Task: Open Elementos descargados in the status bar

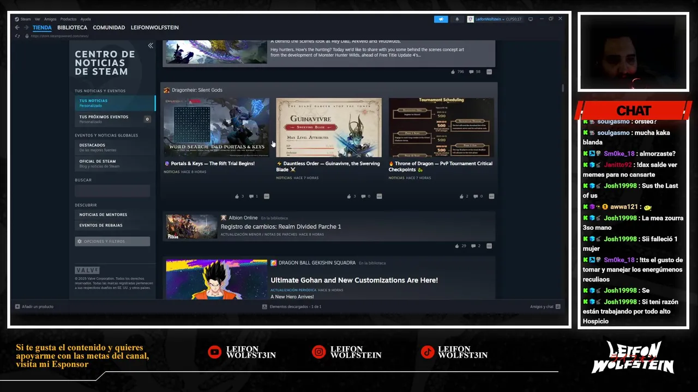Action: [292, 307]
